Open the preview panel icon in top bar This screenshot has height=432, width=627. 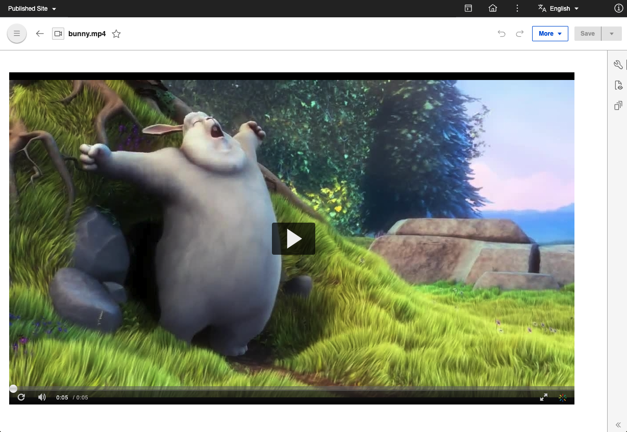click(468, 9)
